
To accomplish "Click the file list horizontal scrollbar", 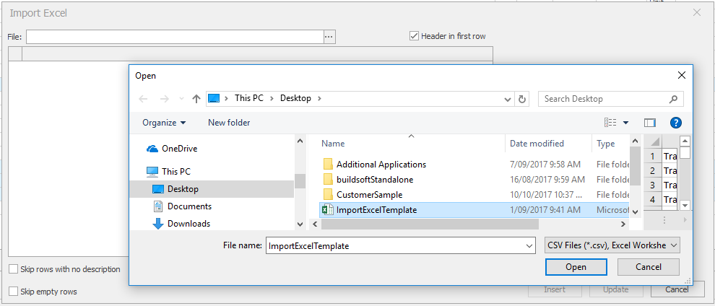I will [448, 224].
